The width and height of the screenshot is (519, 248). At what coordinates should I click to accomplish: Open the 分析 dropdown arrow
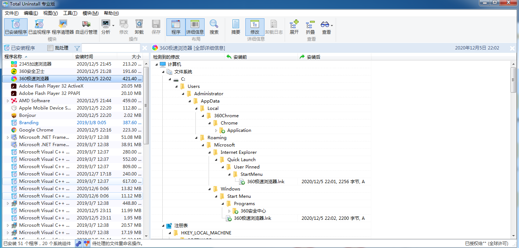(x=113, y=26)
